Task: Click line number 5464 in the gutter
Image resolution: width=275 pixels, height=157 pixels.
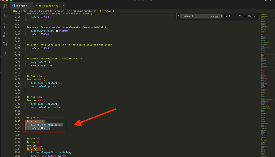Action: click(x=17, y=27)
